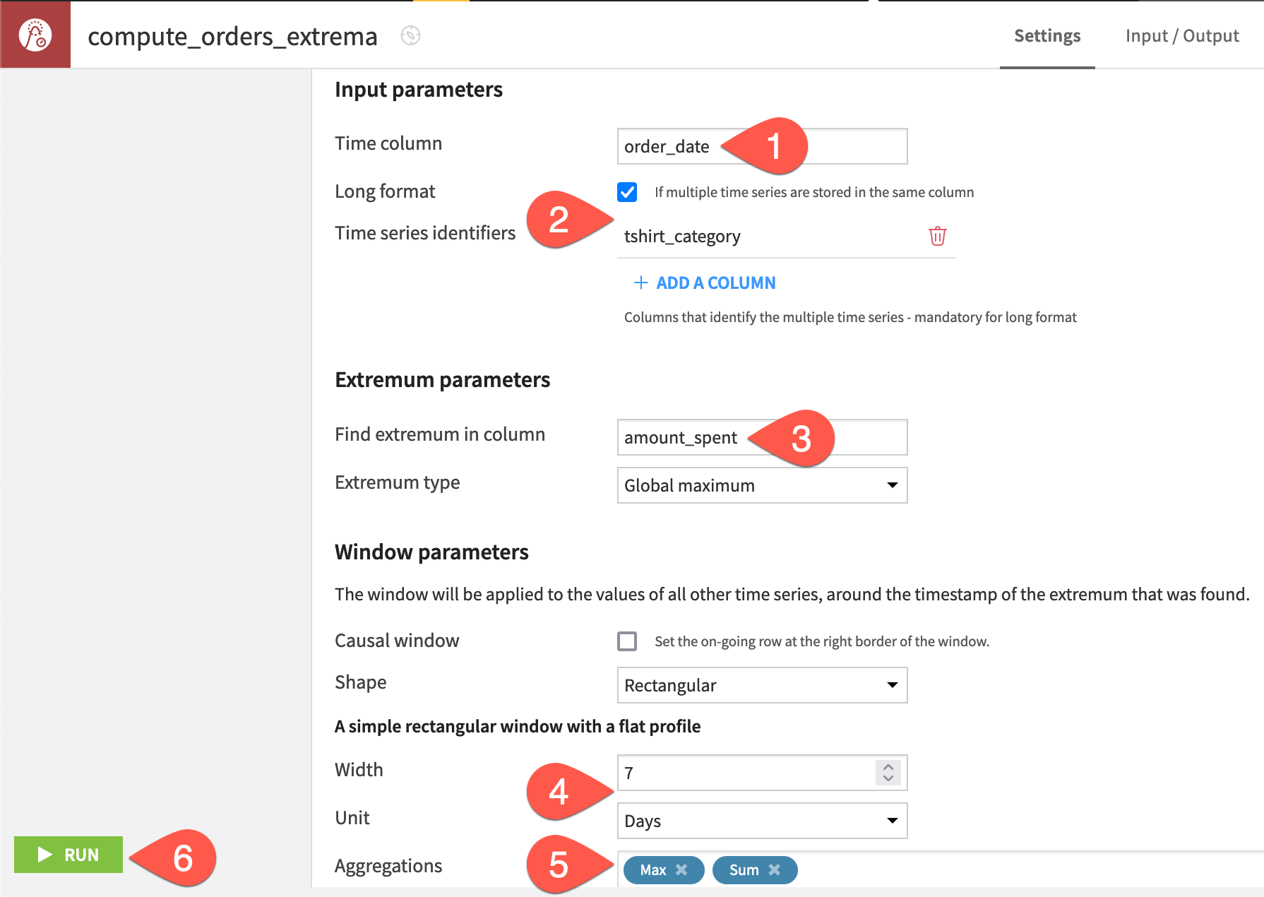Remove the Max aggregation tag
The height and width of the screenshot is (897, 1264).
coord(681,870)
